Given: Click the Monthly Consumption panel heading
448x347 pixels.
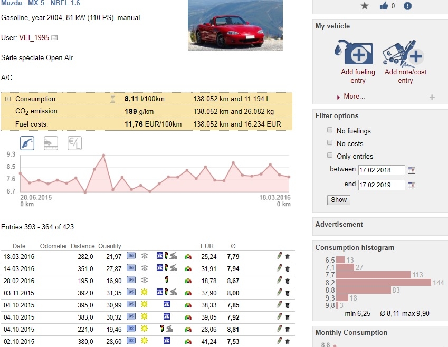Looking at the screenshot, I should coord(351,332).
